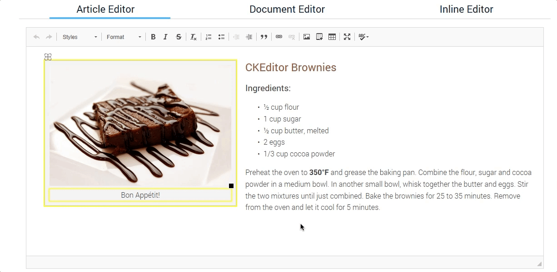Insert a numbered list
557x272 pixels.
[x=209, y=37]
